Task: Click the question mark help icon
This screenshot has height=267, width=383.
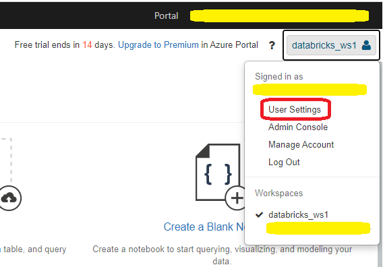Action: 272,45
